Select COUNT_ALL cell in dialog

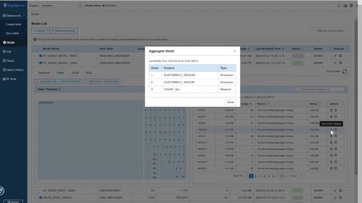[x=190, y=89]
